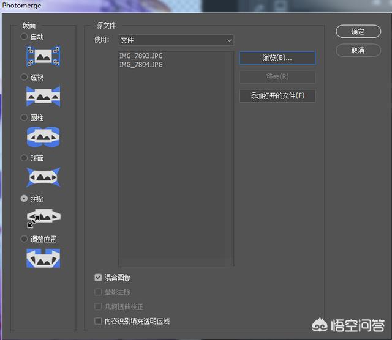Select IMG_7894.JPG in the file list
Viewport: 392px width, 340px height.
(x=141, y=65)
